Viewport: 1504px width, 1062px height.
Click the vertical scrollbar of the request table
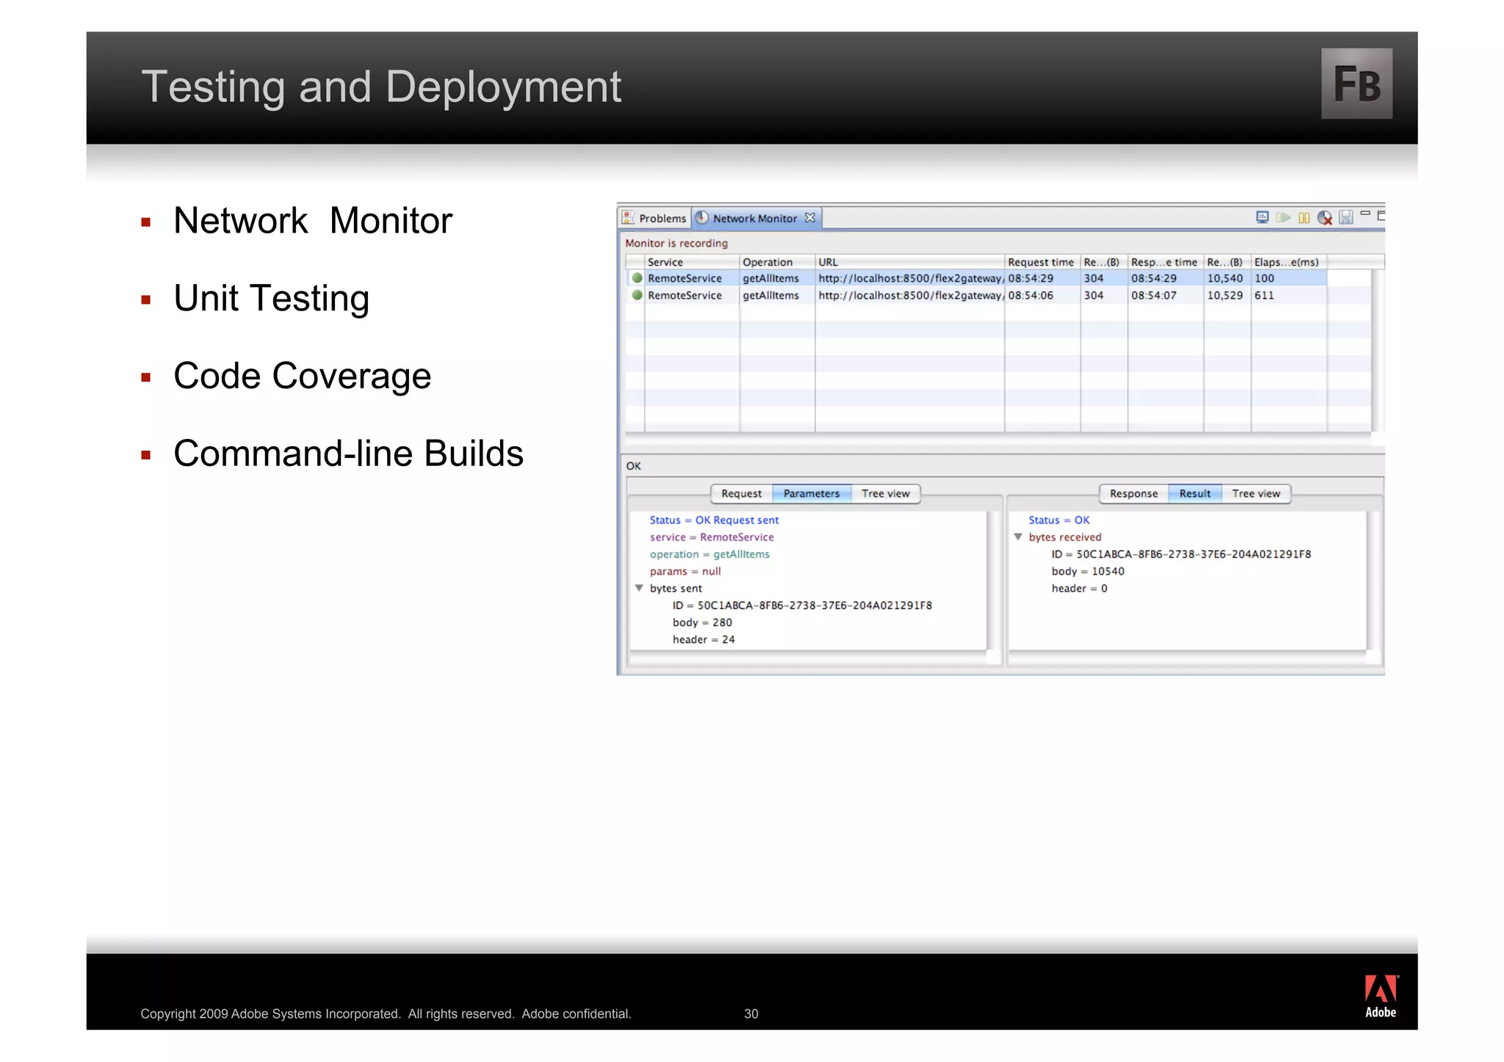1378,351
